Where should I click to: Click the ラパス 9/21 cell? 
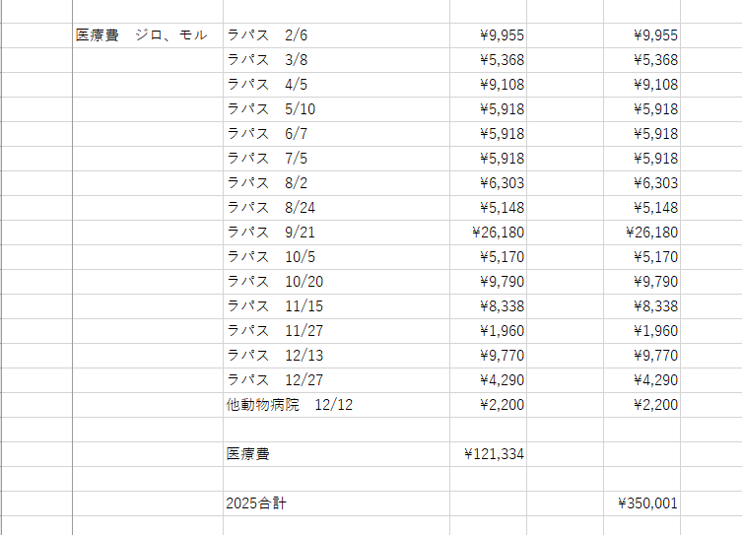(336, 233)
